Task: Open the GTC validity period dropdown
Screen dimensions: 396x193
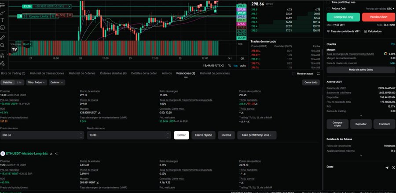Action: point(391,9)
